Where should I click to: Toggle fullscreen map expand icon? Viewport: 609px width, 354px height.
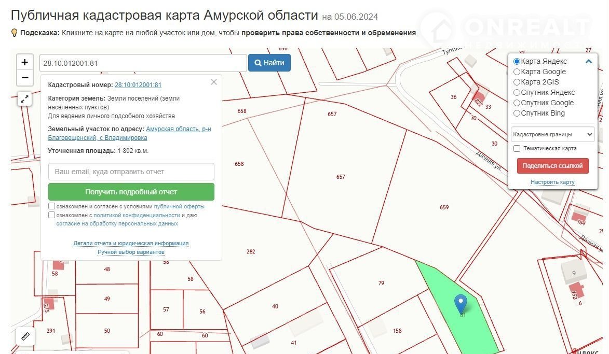(x=24, y=98)
